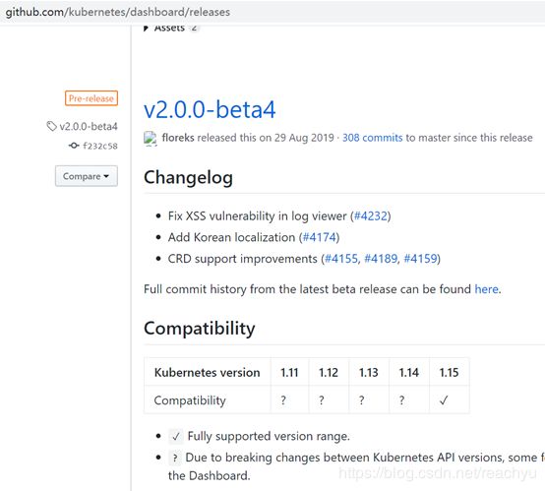Open pull request #4189 link

[x=381, y=259]
